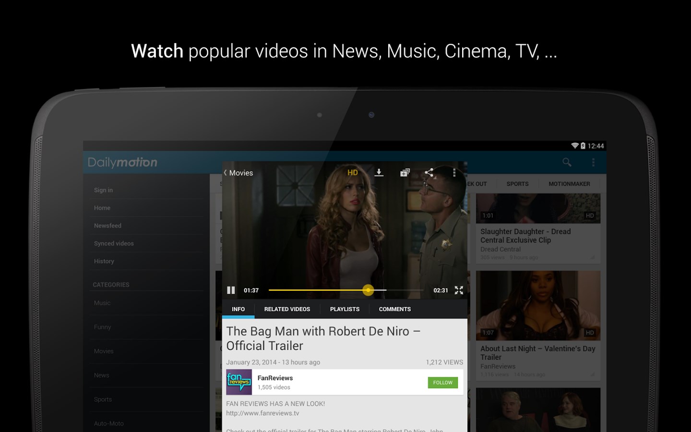This screenshot has width=691, height=432.
Task: Go back to Movies with the chevron
Action: (x=225, y=173)
